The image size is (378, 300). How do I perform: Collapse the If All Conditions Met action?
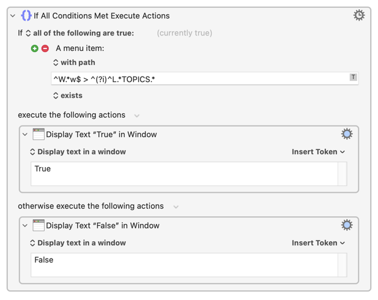coord(13,16)
